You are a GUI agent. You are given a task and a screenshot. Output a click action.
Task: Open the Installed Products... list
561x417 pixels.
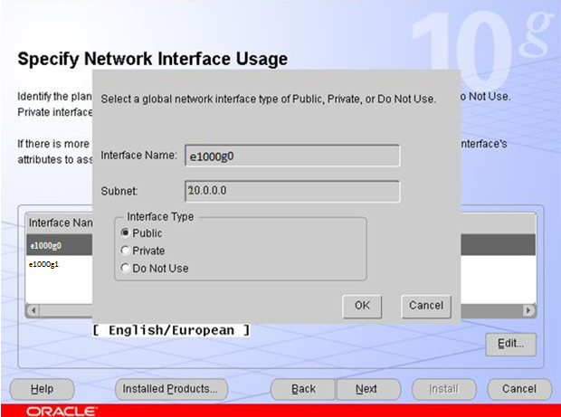[x=171, y=389]
